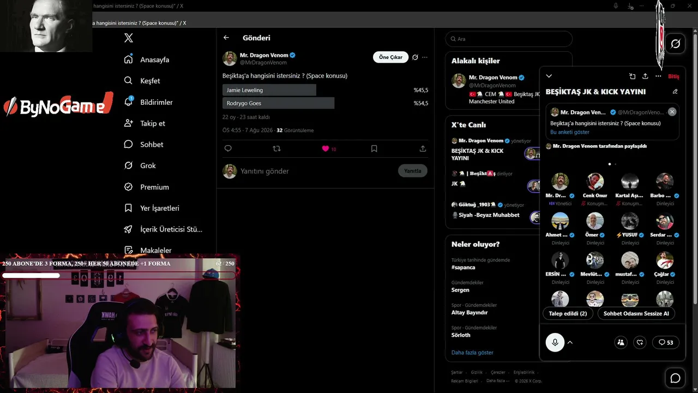Bookmark the post with the bookmark icon

[x=374, y=148]
